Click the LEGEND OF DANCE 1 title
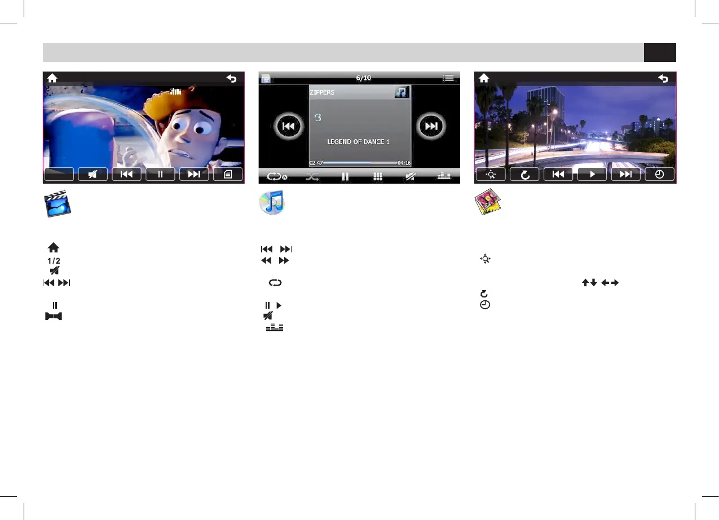719x520 pixels. 359,141
